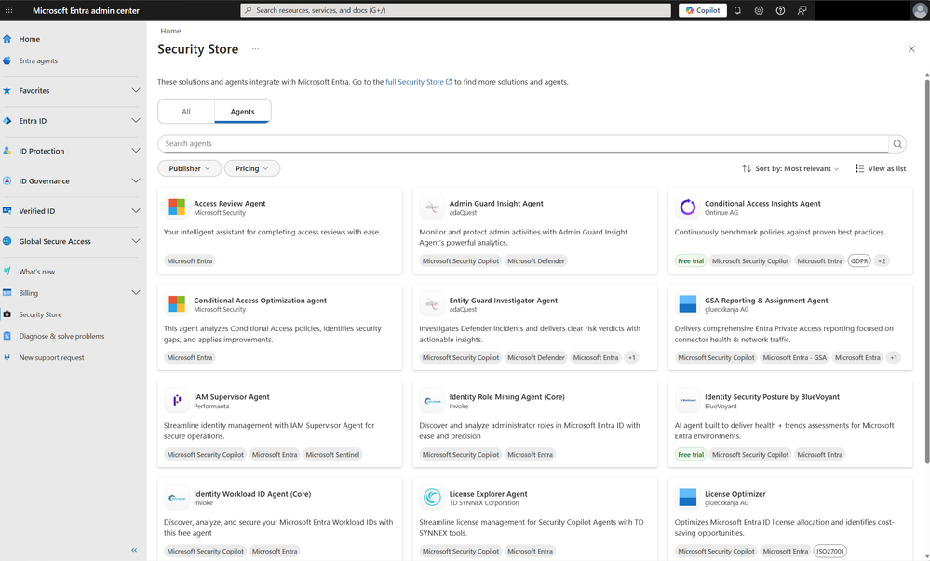
Task: Close the Security Store pane
Action: 911,49
